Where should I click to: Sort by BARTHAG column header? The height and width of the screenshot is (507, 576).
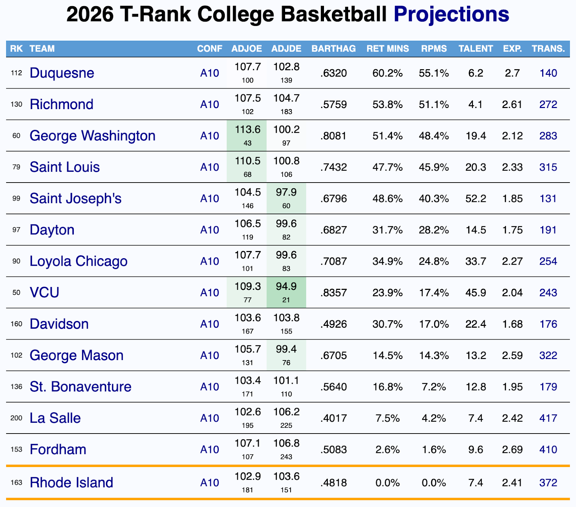click(x=333, y=49)
